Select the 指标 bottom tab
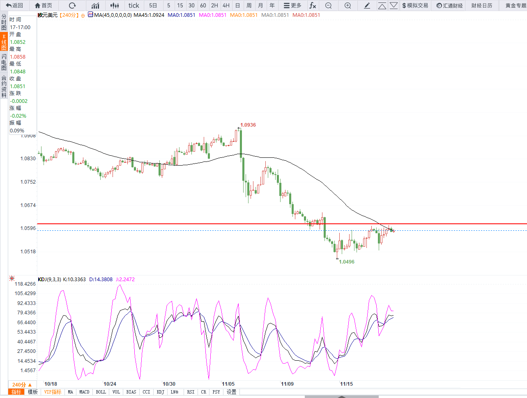This screenshot has height=398, width=527. [16, 392]
